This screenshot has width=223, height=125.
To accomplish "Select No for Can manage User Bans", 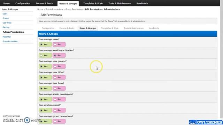I will click(x=59, y=88).
